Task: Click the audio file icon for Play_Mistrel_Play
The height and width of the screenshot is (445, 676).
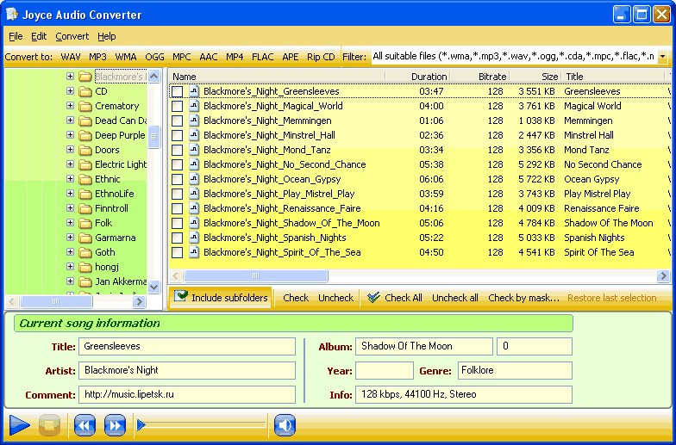Action: [x=194, y=194]
